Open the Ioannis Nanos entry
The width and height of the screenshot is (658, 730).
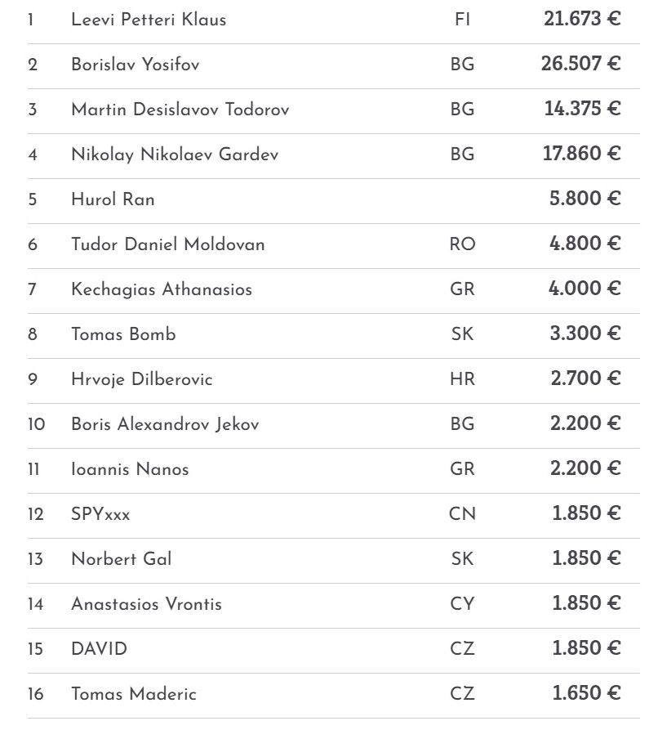pos(130,469)
